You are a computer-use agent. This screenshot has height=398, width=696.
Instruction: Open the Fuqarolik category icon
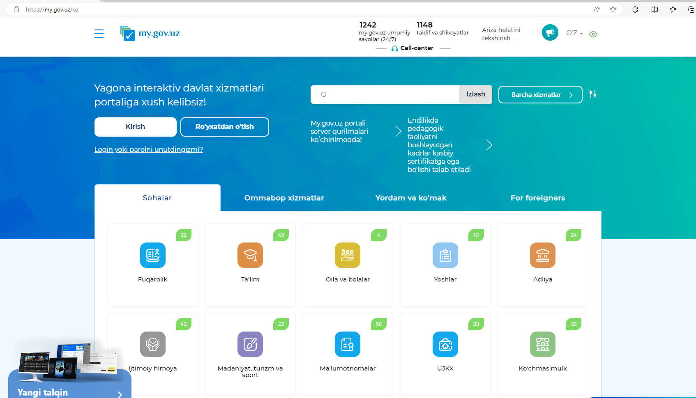(x=153, y=255)
